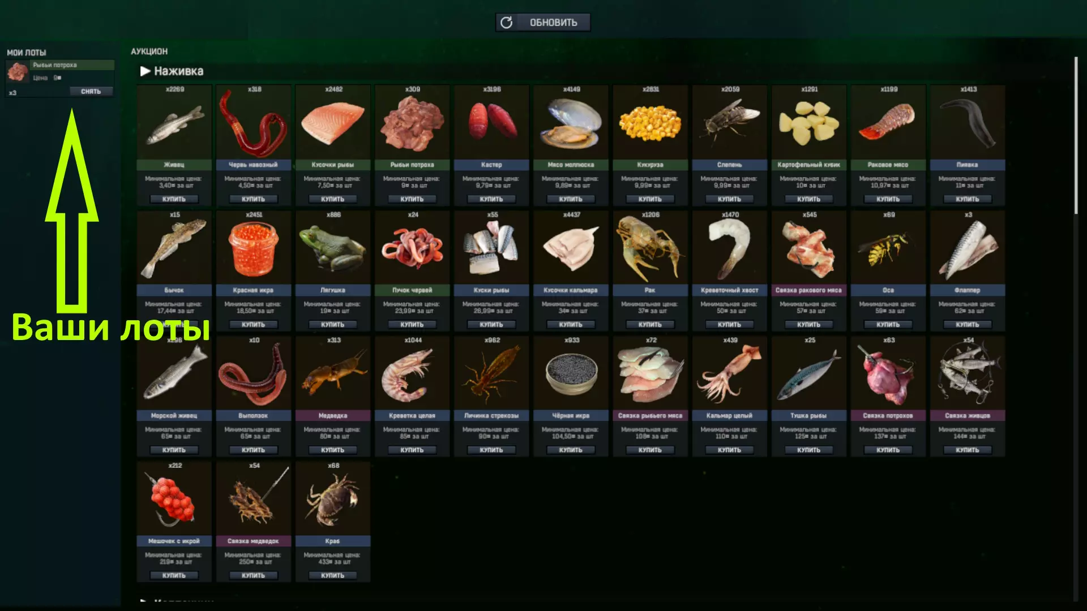The width and height of the screenshot is (1087, 611).
Task: Pick the Красная икра jar icon
Action: click(254, 249)
